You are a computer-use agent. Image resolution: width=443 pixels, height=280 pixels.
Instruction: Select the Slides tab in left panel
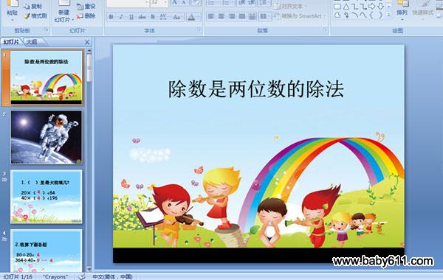11,42
